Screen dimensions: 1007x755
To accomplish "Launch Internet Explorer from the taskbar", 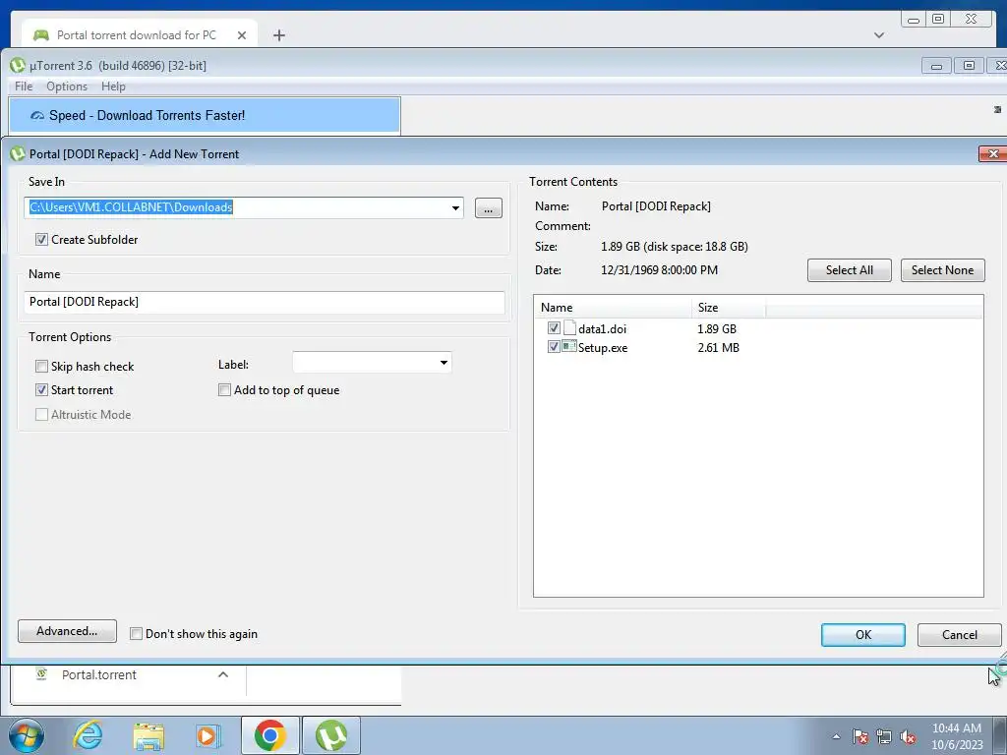I will point(88,735).
